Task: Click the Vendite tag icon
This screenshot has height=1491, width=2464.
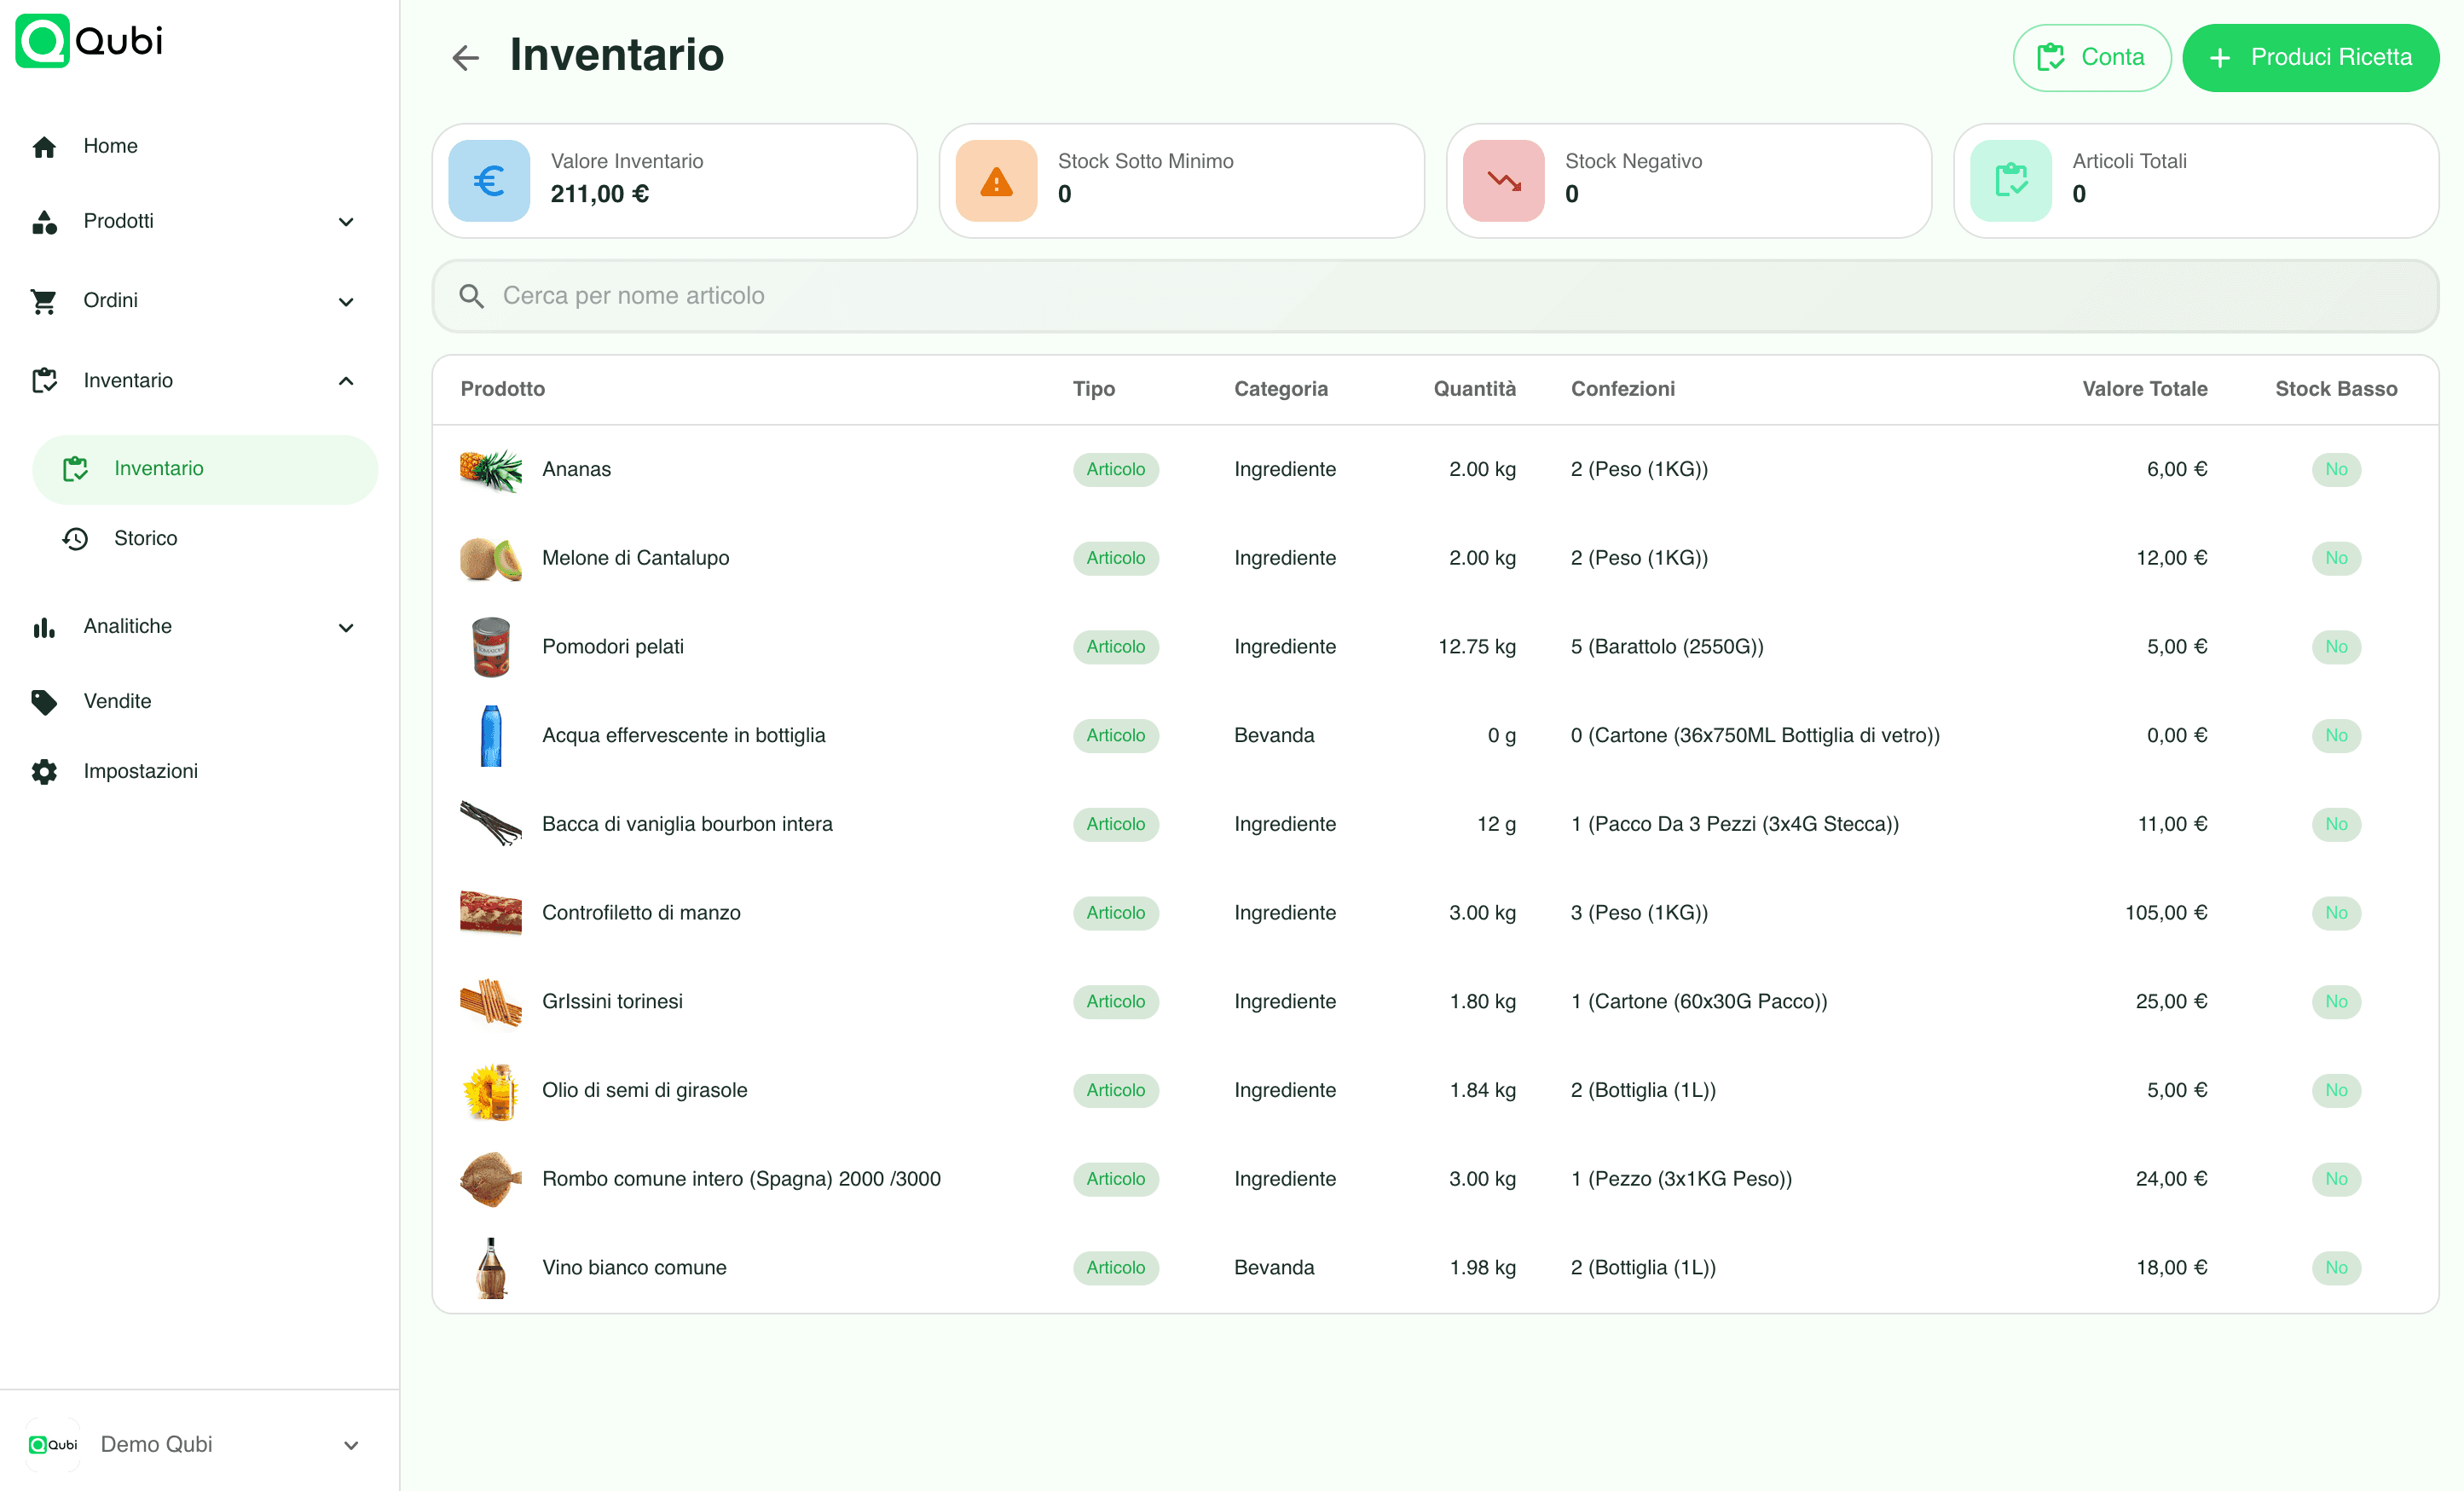Action: click(x=44, y=701)
